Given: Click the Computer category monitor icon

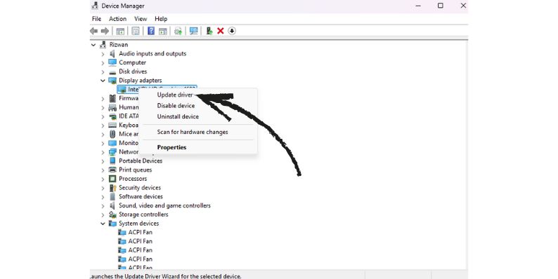Looking at the screenshot, I should (112, 62).
